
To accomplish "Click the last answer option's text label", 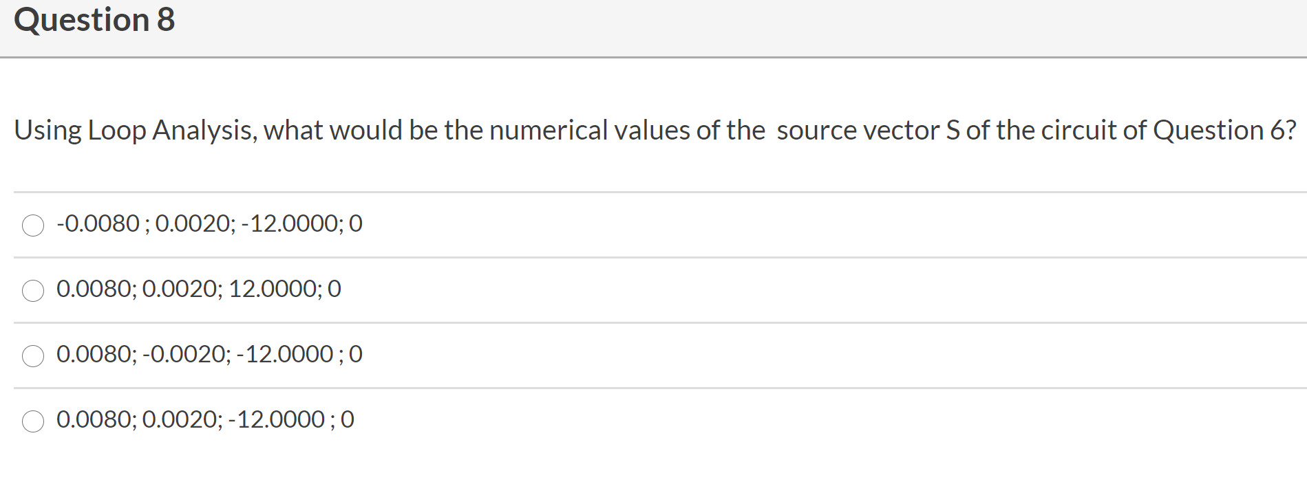I will click(204, 419).
